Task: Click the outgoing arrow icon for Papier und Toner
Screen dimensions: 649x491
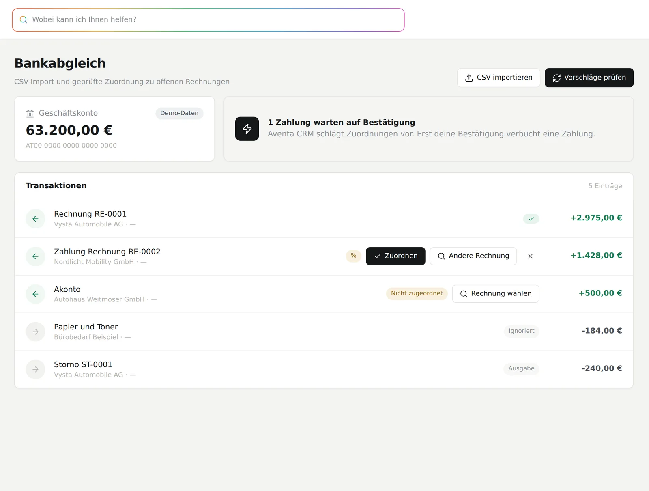Action: coord(35,332)
